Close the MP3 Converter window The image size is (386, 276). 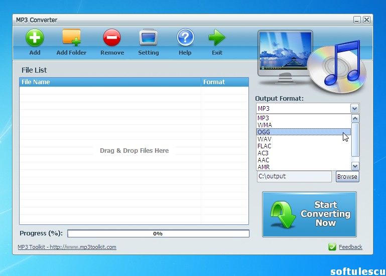click(366, 20)
